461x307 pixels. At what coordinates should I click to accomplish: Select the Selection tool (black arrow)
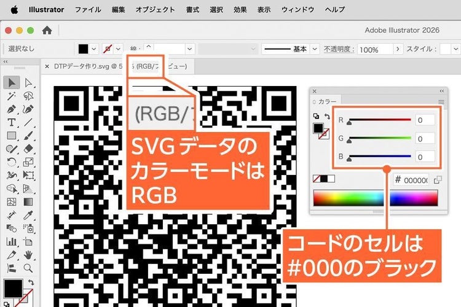click(x=12, y=82)
